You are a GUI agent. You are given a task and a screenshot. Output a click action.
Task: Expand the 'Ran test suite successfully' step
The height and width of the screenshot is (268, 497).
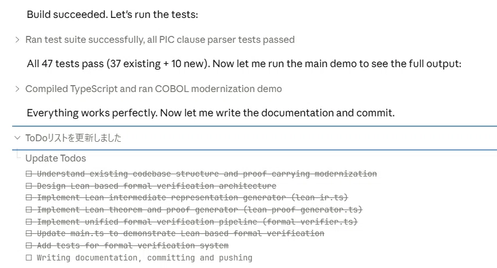point(17,40)
